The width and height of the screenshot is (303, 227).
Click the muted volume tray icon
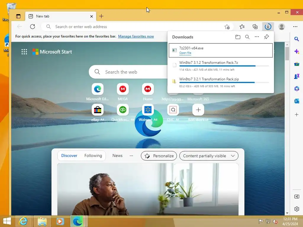pos(275,221)
